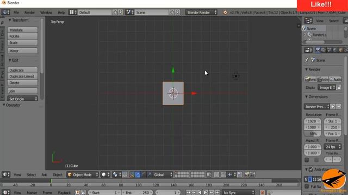Open the properties editor type icon
Image resolution: width=348 pixels, height=195 pixels.
click(x=308, y=50)
